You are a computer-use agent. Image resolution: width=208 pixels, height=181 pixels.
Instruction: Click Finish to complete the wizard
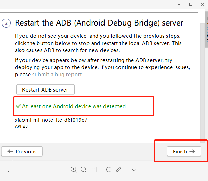click(184, 151)
